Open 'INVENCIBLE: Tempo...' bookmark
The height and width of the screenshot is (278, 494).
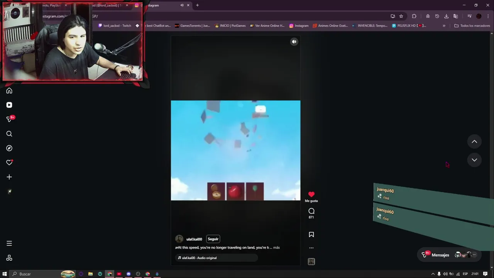point(369,26)
